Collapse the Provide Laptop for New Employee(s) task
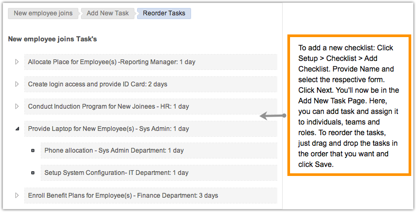416x212 pixels. pyautogui.click(x=17, y=129)
